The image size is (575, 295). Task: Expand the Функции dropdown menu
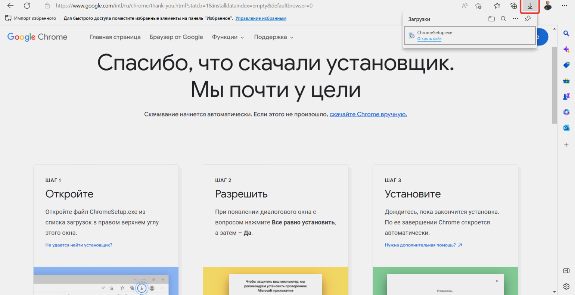pyautogui.click(x=228, y=37)
